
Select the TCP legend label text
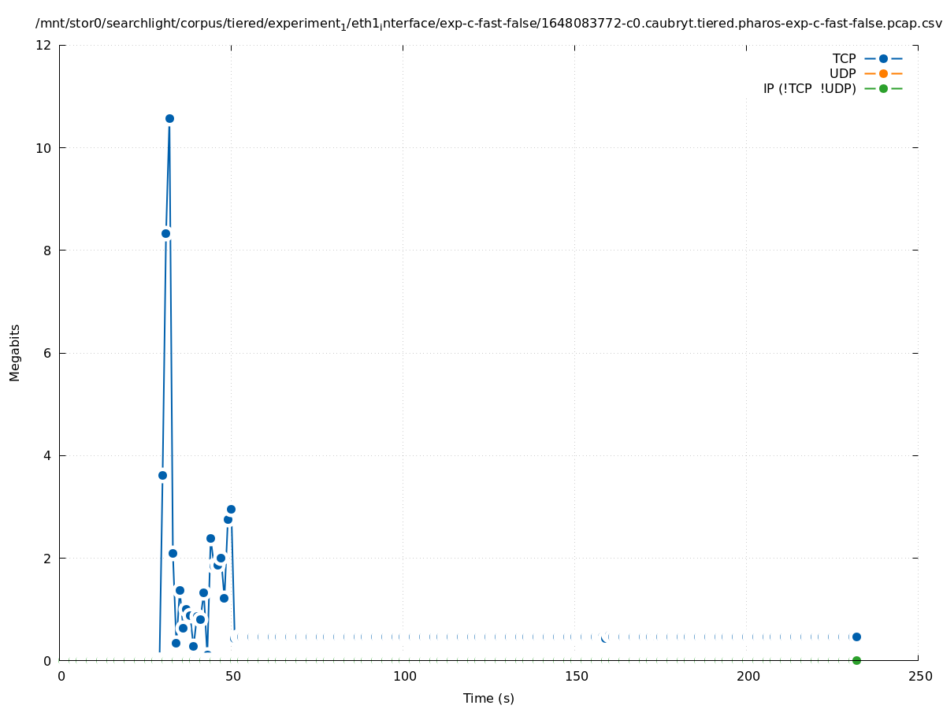pyautogui.click(x=844, y=58)
